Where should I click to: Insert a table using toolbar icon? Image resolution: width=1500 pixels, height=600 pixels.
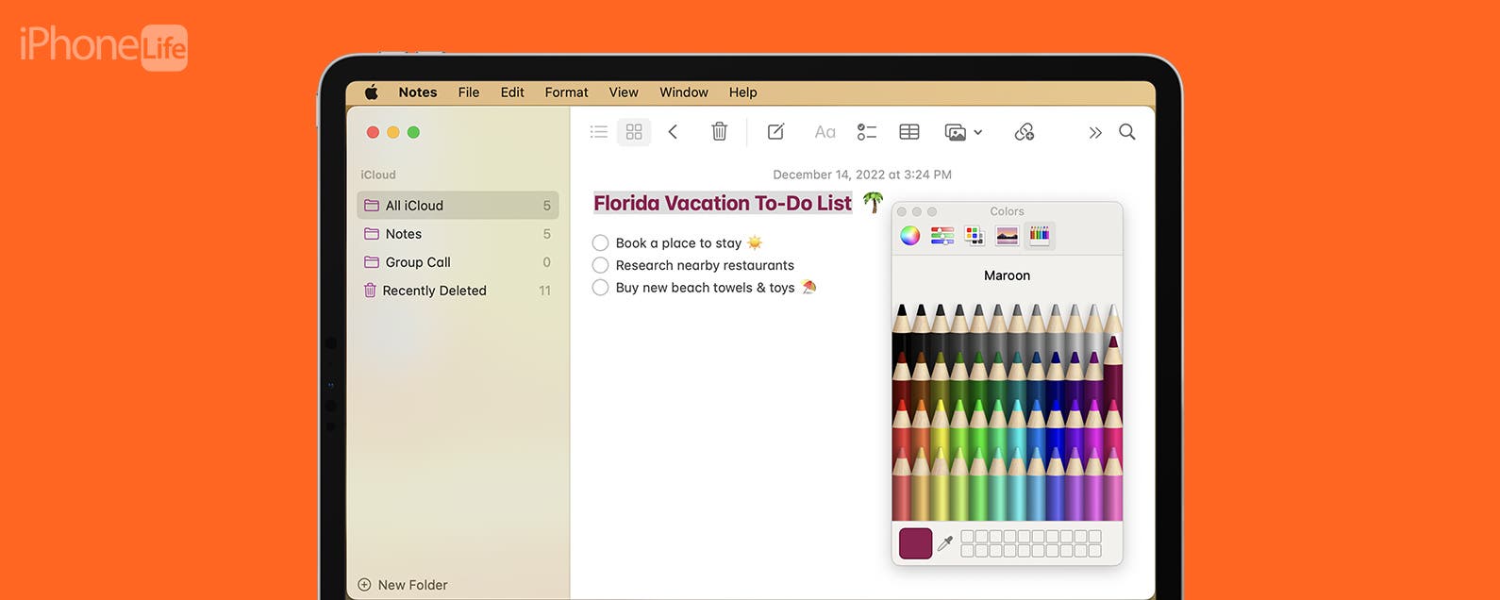pos(909,132)
